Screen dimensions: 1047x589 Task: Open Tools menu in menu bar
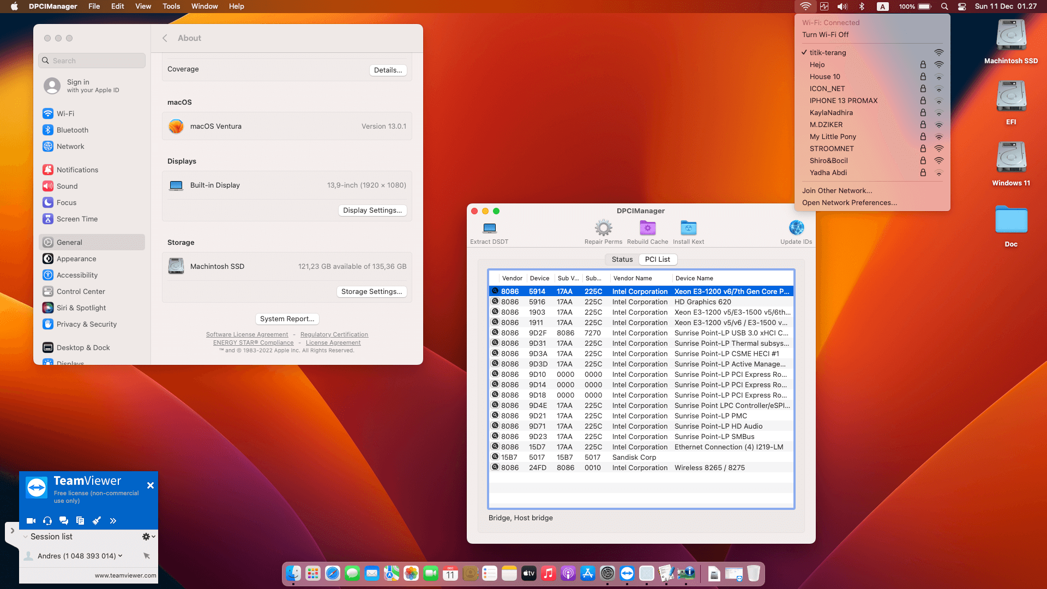[171, 7]
